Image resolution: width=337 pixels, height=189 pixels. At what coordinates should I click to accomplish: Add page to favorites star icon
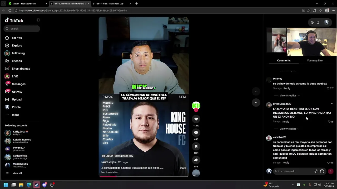pos(308,10)
